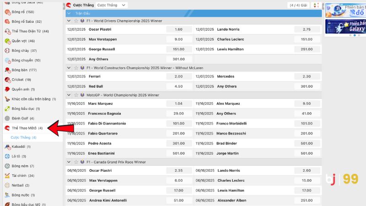Bet on Alexander Albon odds 251.00
This screenshot has height=206, width=366.
[307, 201]
